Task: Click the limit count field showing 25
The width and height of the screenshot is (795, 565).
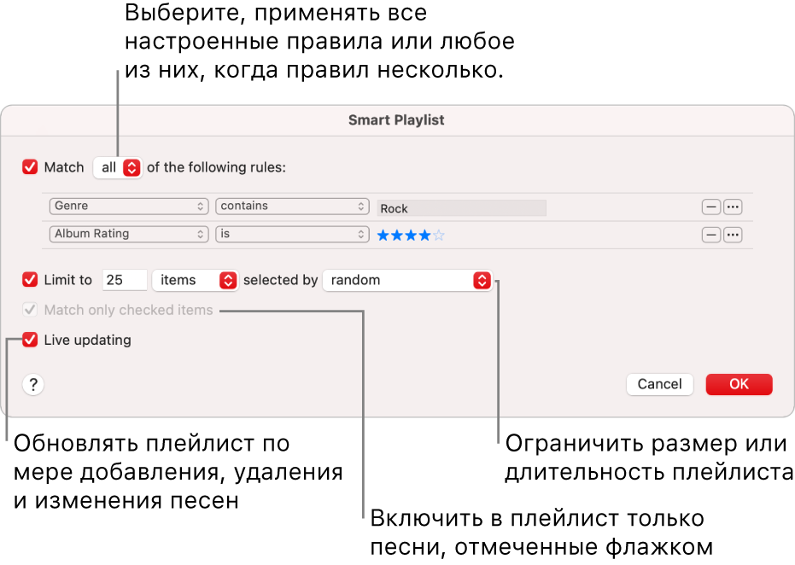Action: 125,280
